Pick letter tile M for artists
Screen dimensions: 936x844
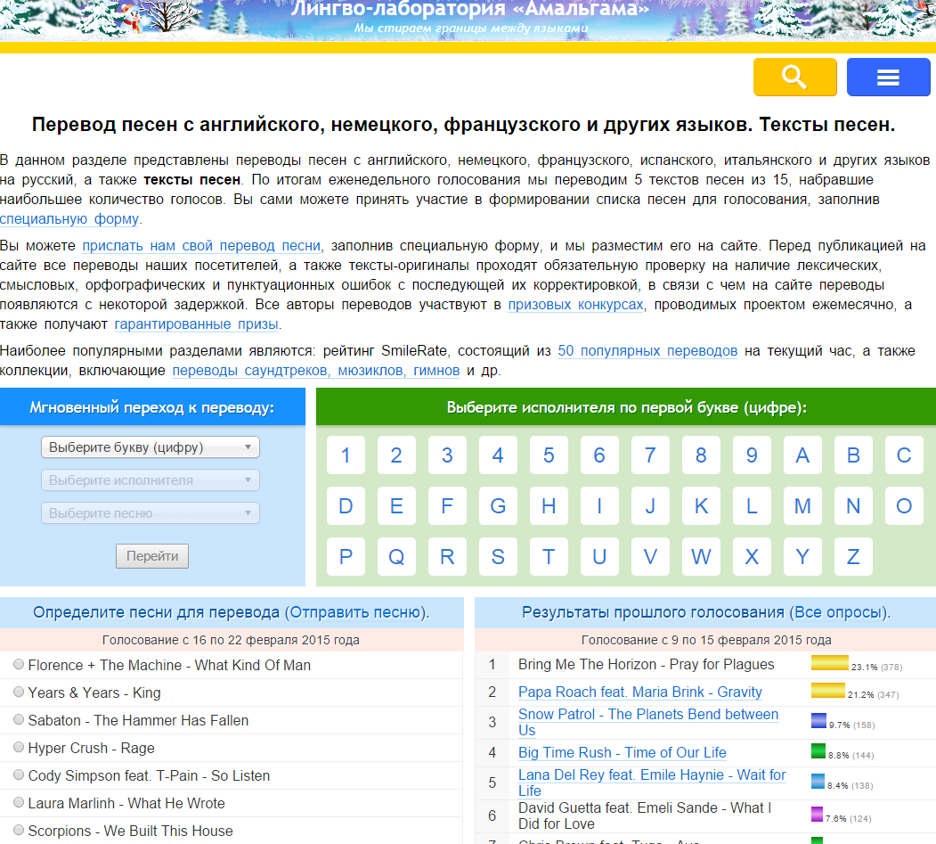[802, 506]
